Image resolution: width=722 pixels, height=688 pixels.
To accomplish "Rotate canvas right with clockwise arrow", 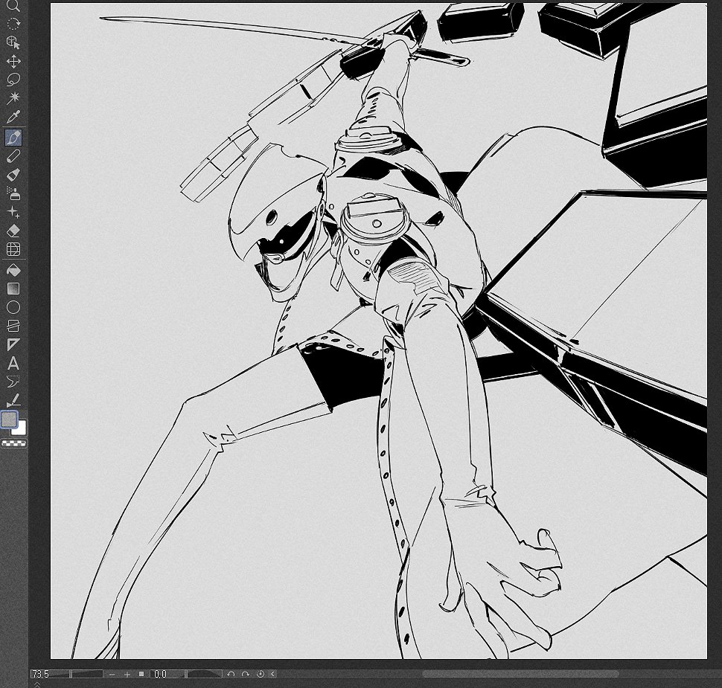I will point(246,674).
